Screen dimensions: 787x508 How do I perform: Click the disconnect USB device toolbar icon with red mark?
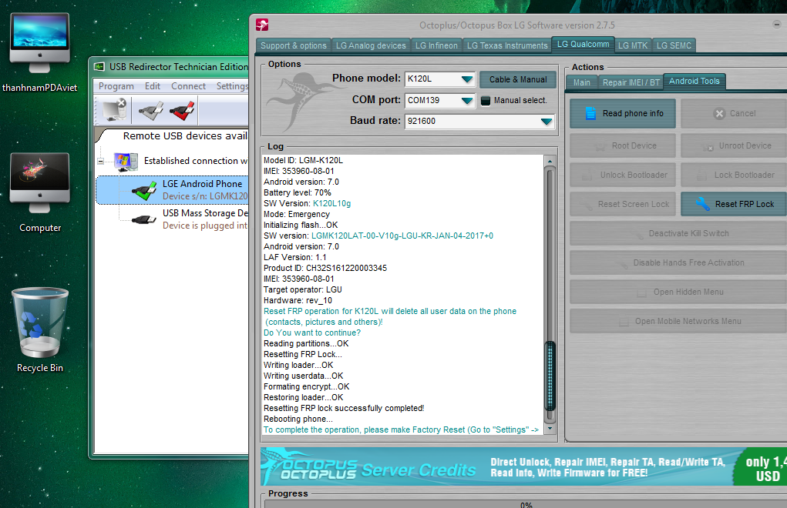click(182, 110)
